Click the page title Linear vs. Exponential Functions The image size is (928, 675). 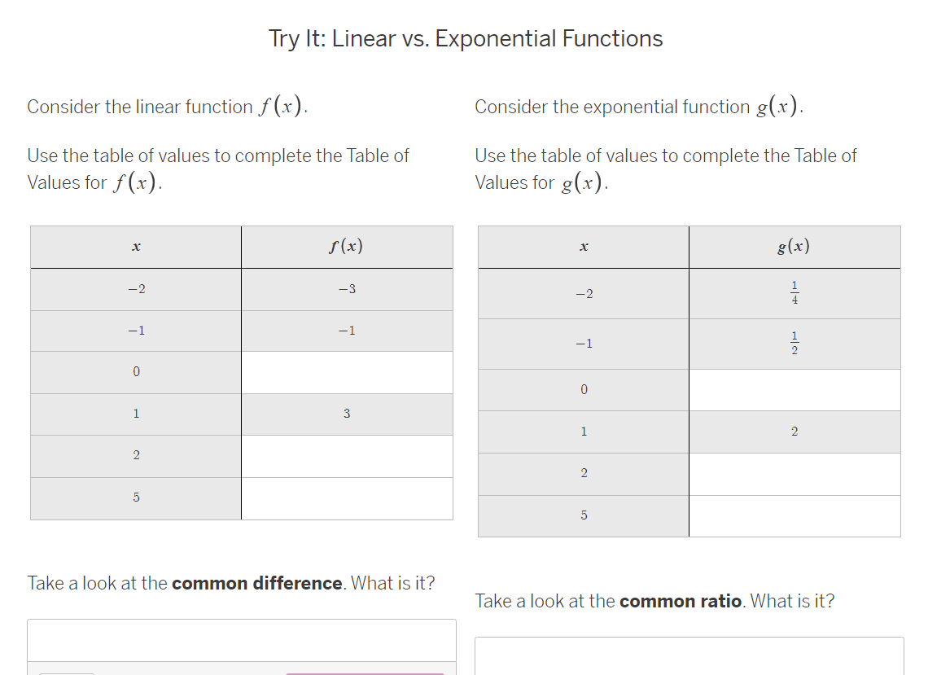tap(466, 38)
